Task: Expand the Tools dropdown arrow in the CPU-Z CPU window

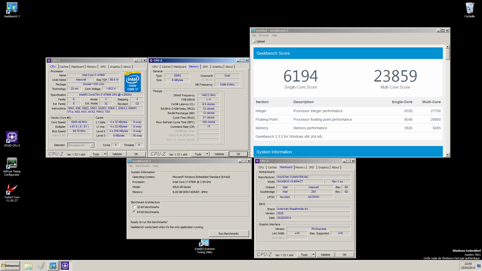Action: point(105,154)
